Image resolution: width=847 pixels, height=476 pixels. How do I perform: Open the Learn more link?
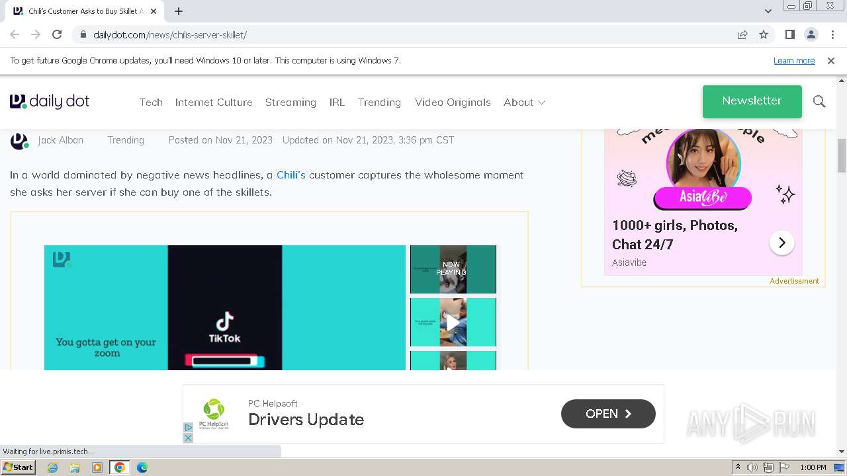point(794,60)
